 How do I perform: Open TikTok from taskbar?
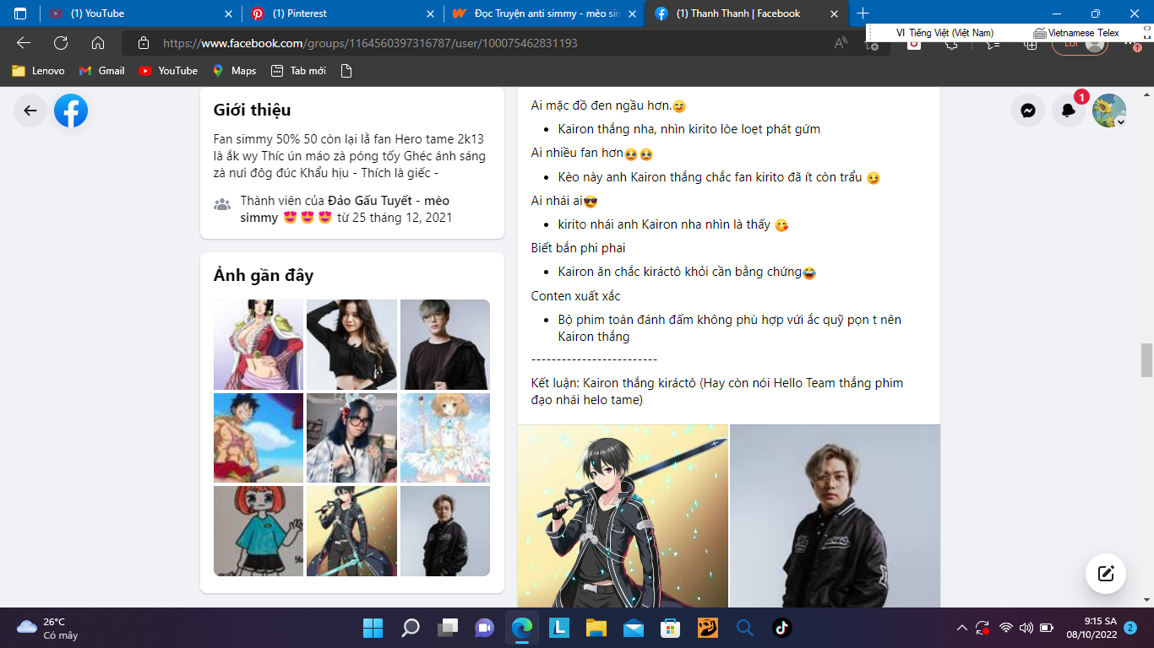point(781,628)
